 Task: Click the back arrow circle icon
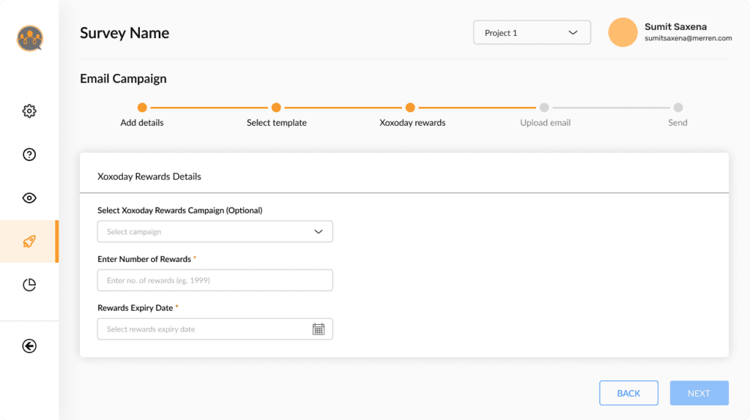[x=29, y=346]
